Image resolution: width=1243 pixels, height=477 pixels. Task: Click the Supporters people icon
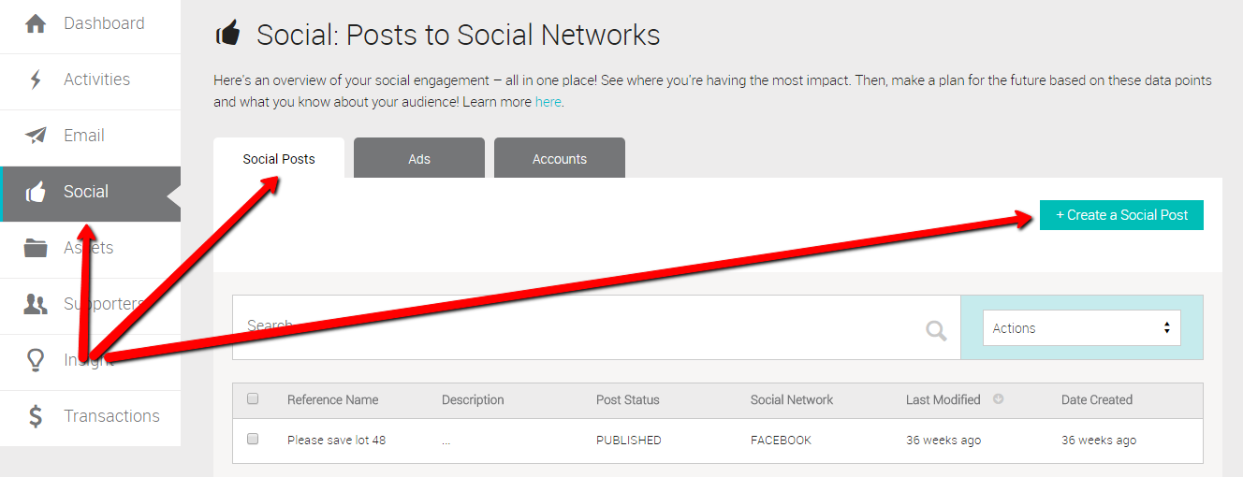pyautogui.click(x=36, y=304)
